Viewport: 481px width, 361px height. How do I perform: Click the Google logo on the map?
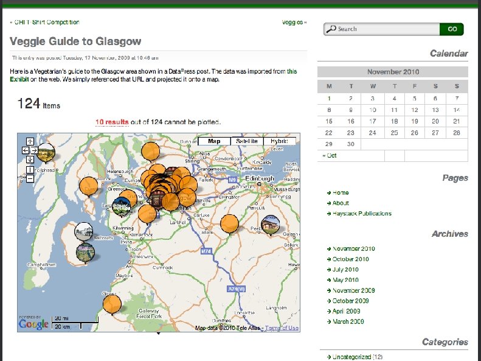coord(33,324)
